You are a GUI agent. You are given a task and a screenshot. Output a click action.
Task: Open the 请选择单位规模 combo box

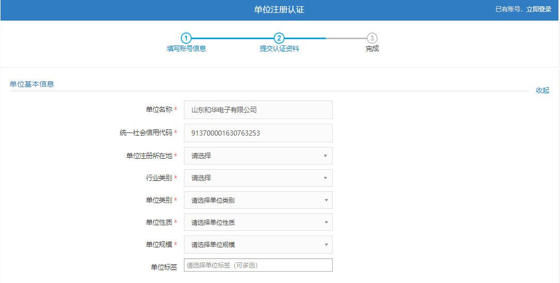(258, 244)
